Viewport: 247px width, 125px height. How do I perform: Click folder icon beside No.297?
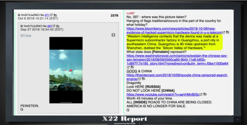[58, 26]
